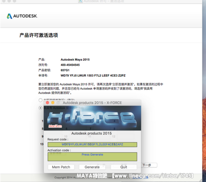The image size is (206, 182).
Task: Select the 'I have an Autodesk activation code' radio
Action: pos(40,108)
